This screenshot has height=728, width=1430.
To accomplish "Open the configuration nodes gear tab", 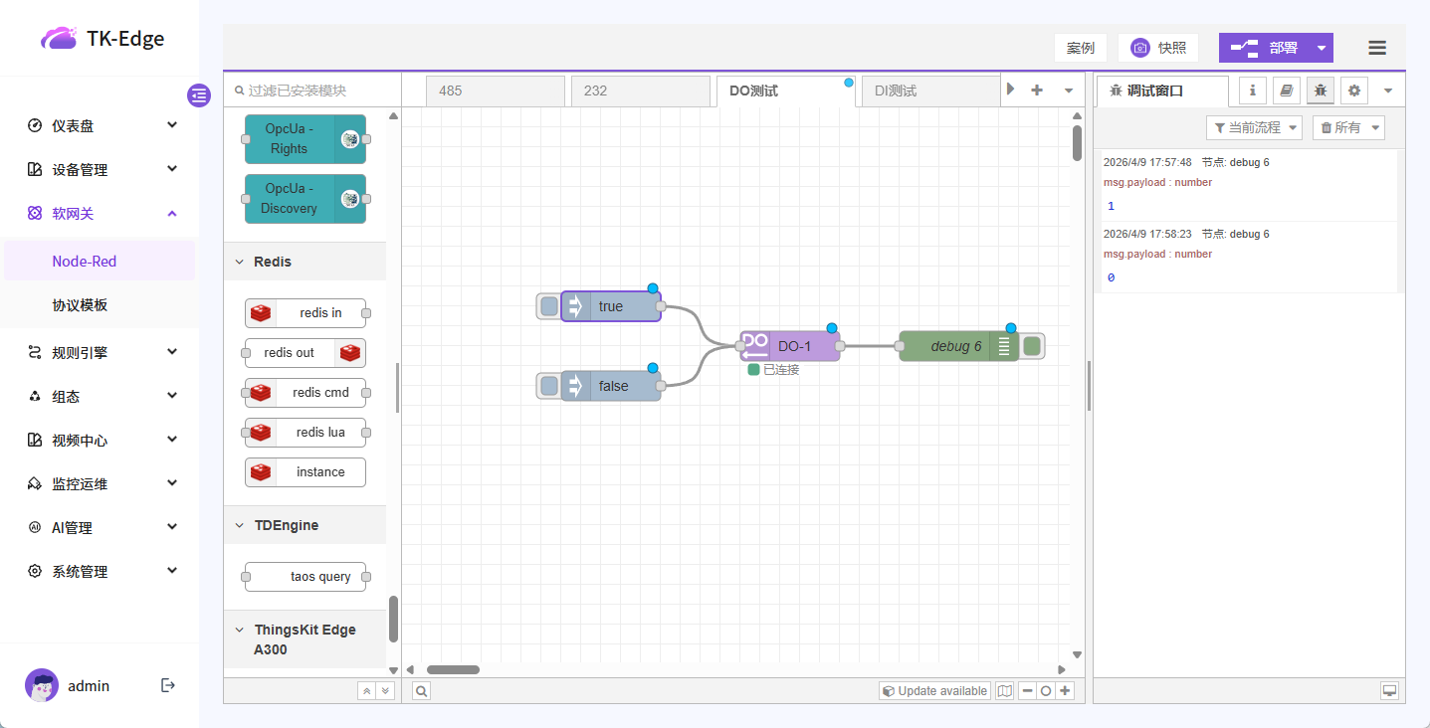I will click(1353, 91).
